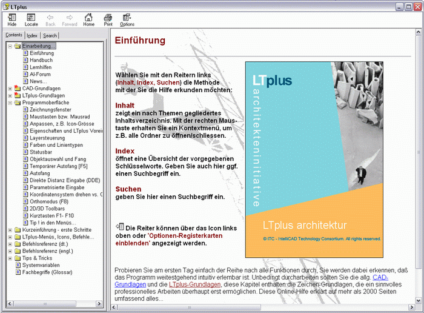Click the Befehlsreferenz (engl.) folder icon
This screenshot has width=424, height=313.
click(18, 251)
